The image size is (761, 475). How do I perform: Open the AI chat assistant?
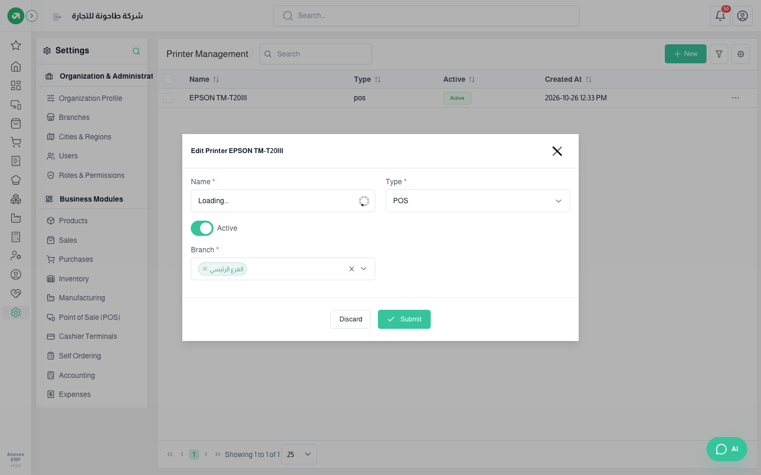727,449
